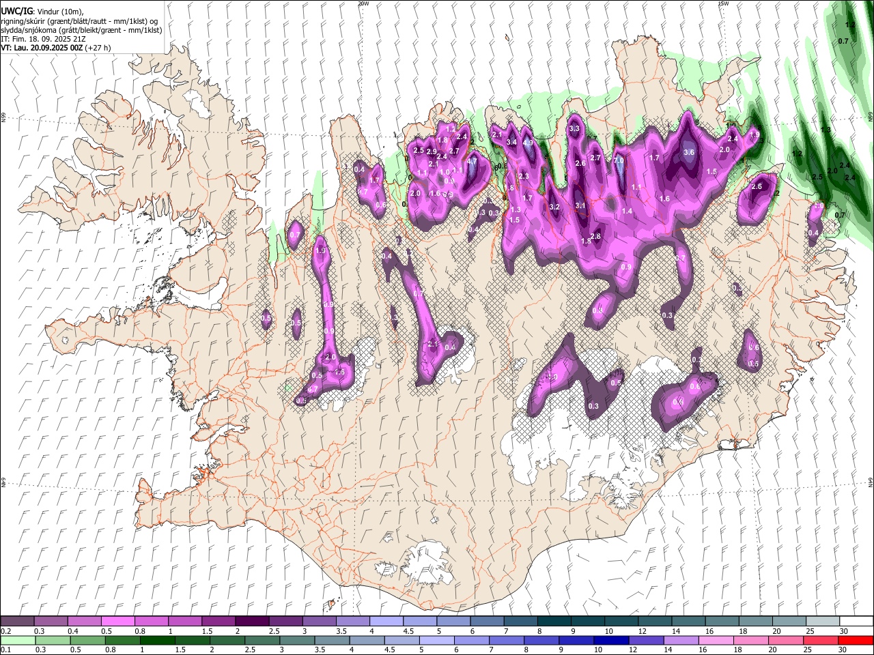This screenshot has height=655, width=874.
Task: Click the 4–4.5 light lavender swatch, upper legend
Action: coord(386,622)
